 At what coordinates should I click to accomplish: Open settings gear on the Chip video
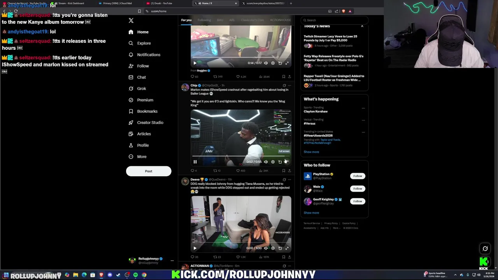tap(273, 162)
